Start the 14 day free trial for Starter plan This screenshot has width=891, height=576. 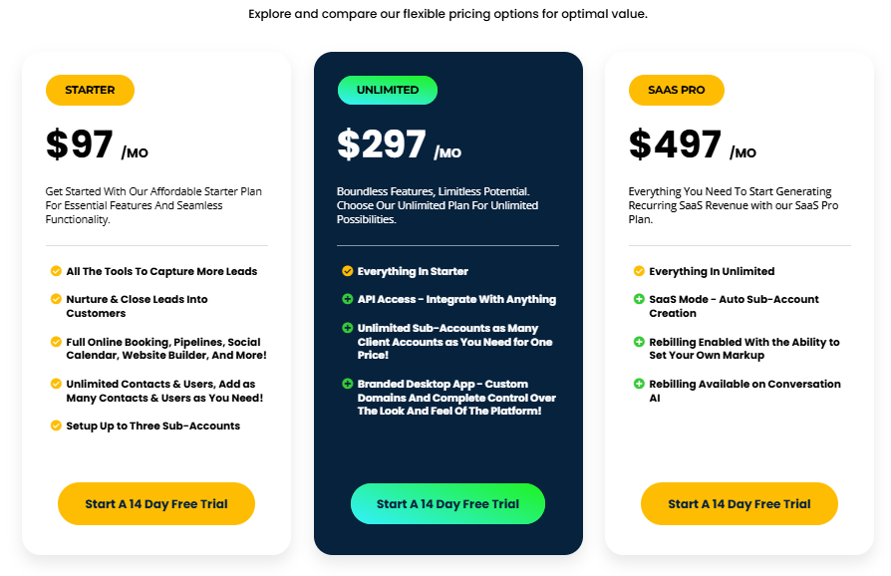click(156, 504)
